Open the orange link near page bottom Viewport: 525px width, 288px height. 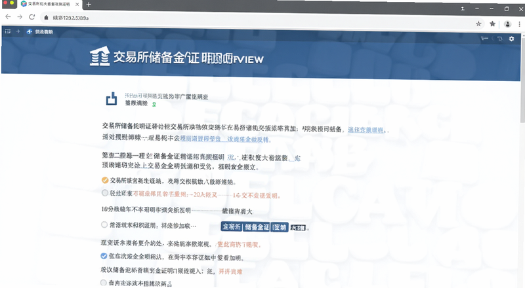230,272
